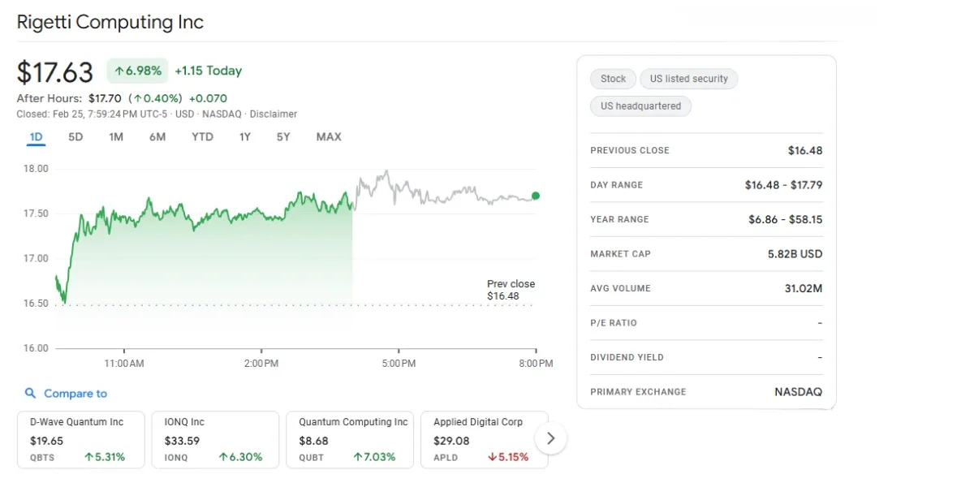Open the Disclaimer link
Viewport: 974px width, 487px height.
tap(274, 114)
